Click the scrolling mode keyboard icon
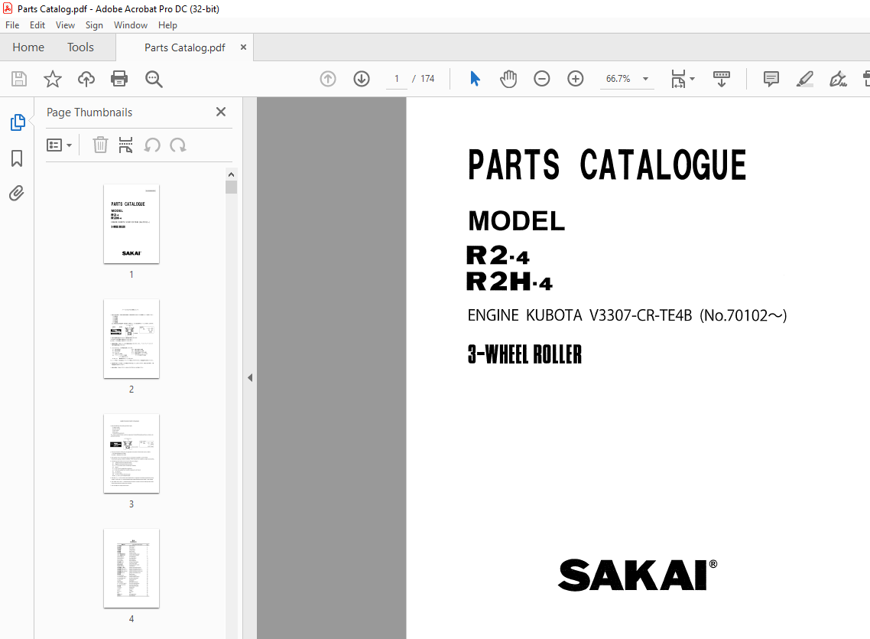870x639 pixels. point(721,79)
